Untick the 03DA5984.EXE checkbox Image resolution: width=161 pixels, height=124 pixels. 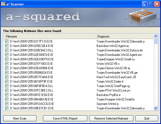[x=7, y=68]
